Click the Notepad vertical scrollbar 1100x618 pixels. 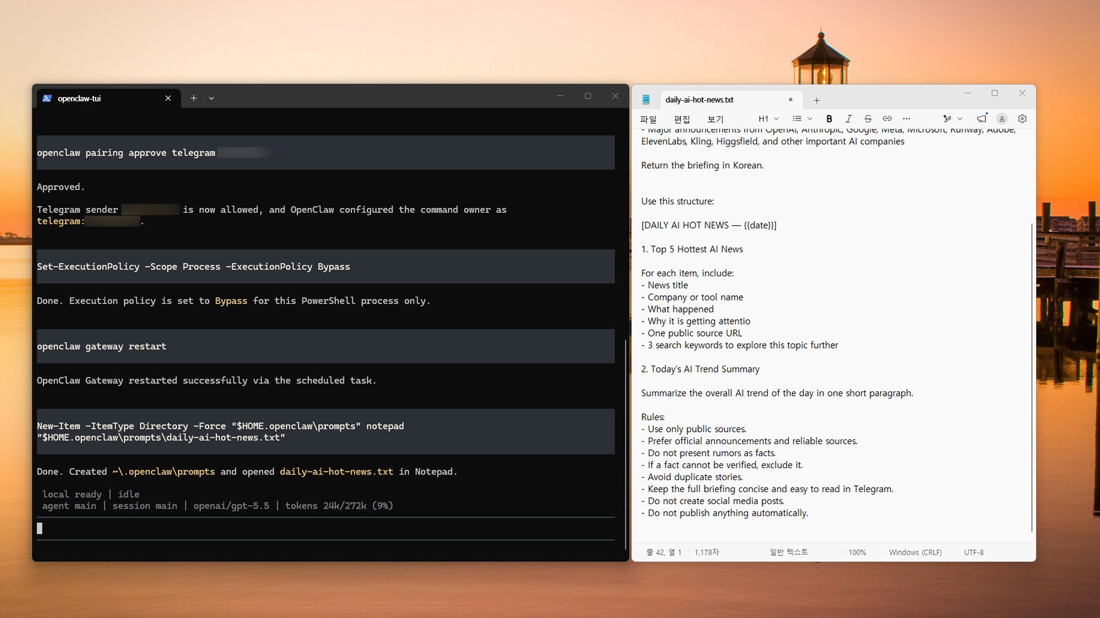pos(1032,378)
